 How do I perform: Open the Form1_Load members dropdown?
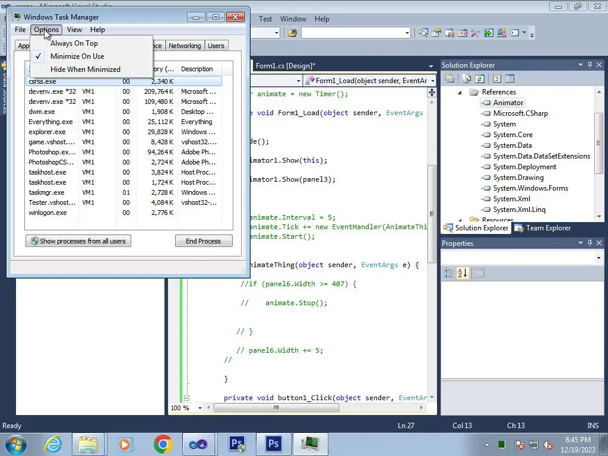point(433,81)
